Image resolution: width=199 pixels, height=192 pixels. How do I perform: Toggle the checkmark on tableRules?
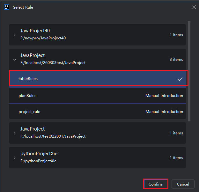180,79
